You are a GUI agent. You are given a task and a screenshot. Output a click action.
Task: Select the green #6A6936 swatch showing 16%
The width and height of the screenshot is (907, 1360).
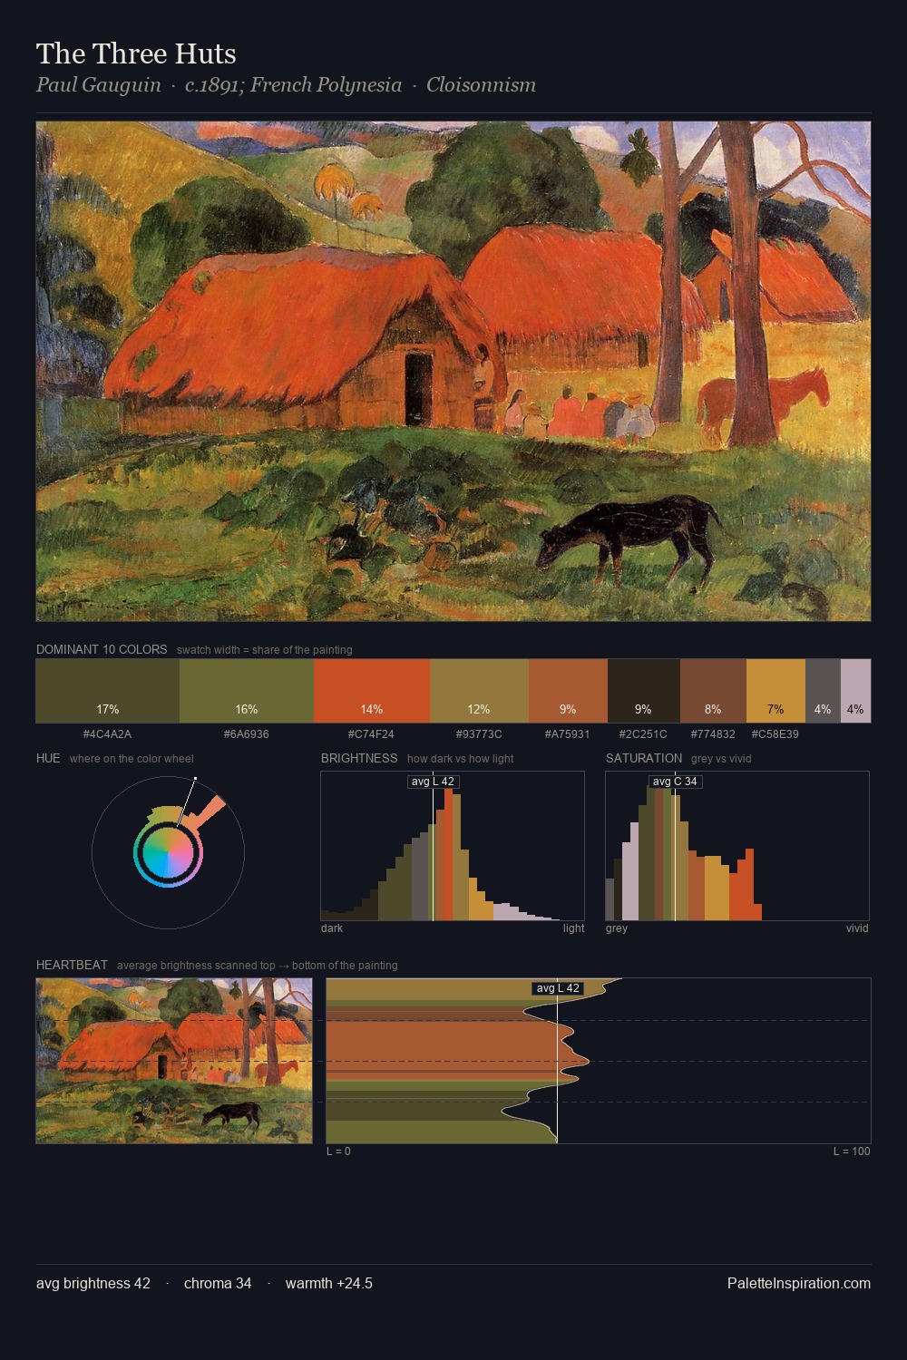click(x=247, y=691)
